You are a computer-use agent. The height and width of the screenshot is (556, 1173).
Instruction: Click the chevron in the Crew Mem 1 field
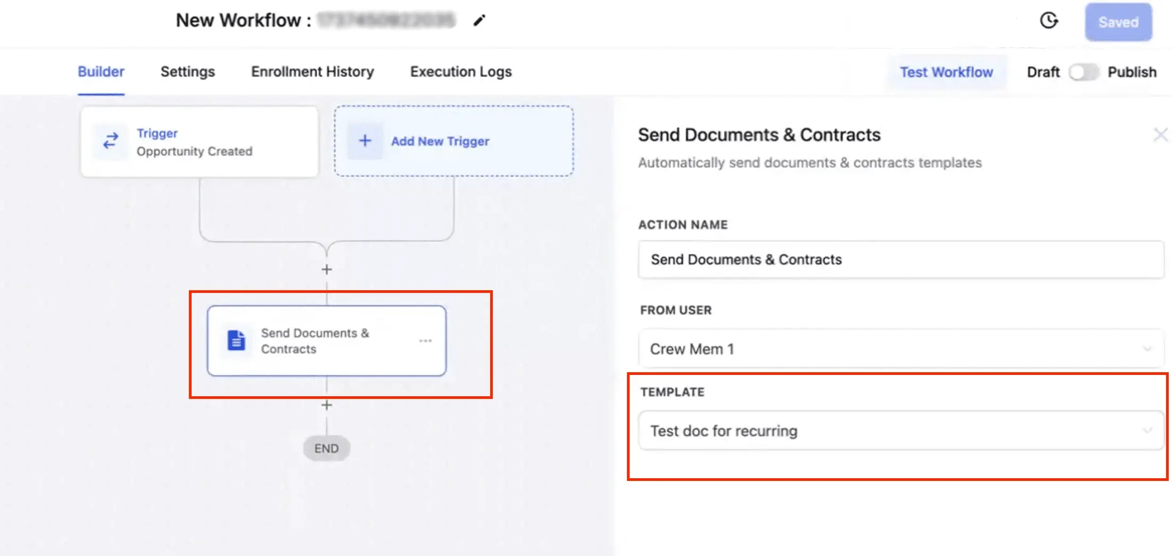[x=1147, y=349]
